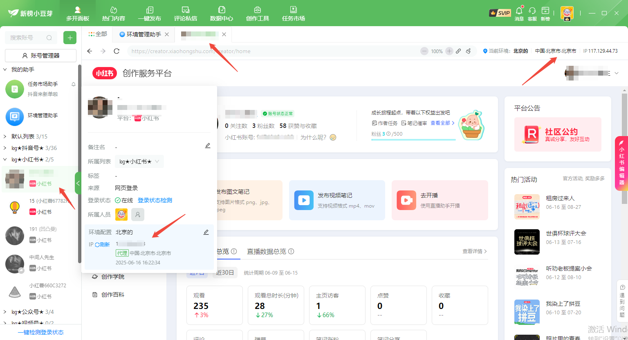The image size is (628, 340).
Task: Open 消息 notifications bell
Action: (519, 13)
